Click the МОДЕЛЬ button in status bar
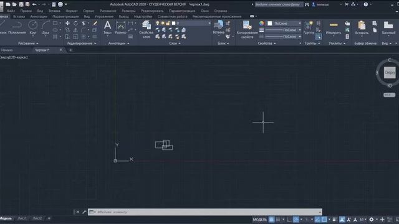This screenshot has width=399, height=224. pyautogui.click(x=260, y=220)
